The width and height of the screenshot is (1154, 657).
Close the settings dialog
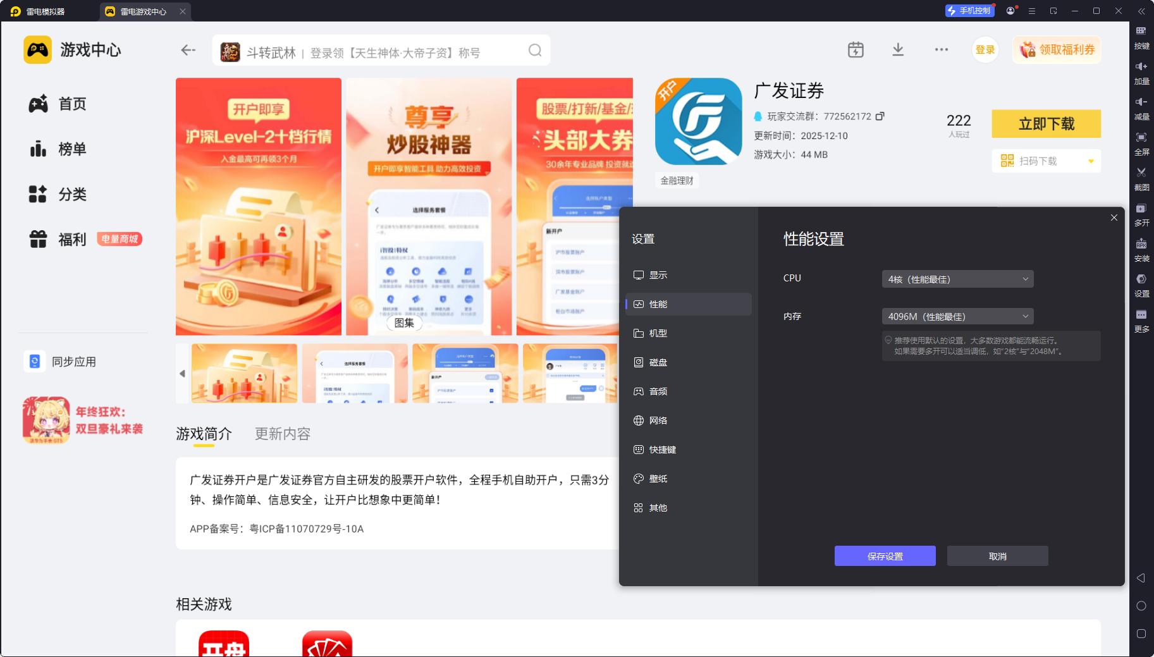tap(1114, 218)
